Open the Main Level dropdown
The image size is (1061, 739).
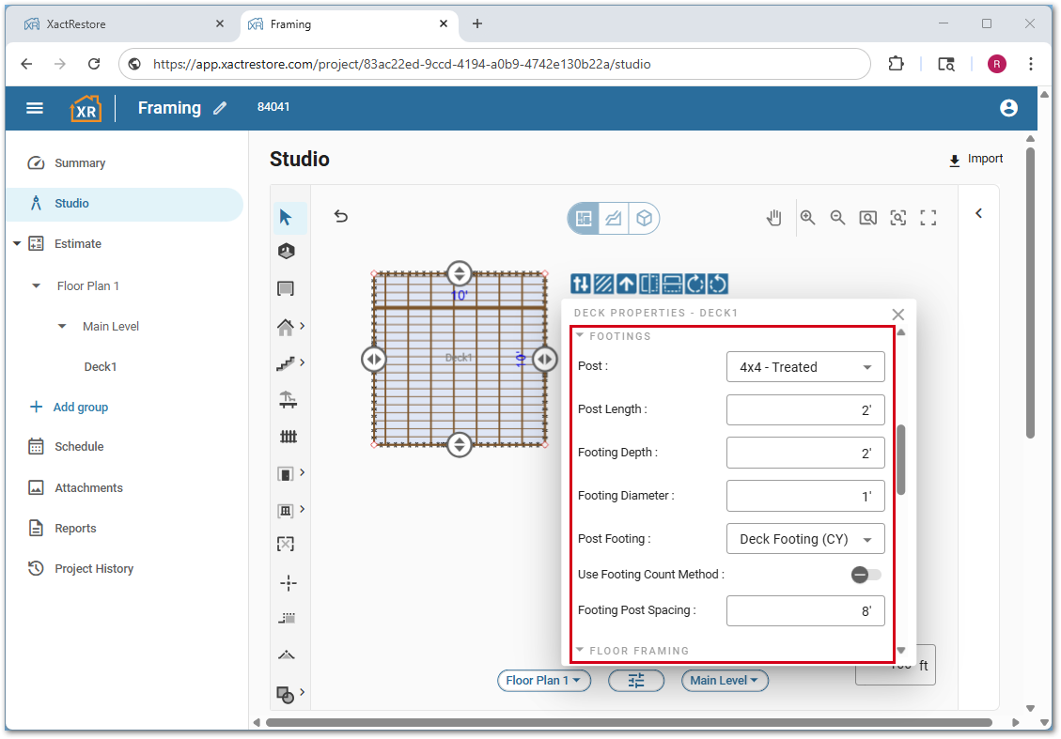click(725, 681)
